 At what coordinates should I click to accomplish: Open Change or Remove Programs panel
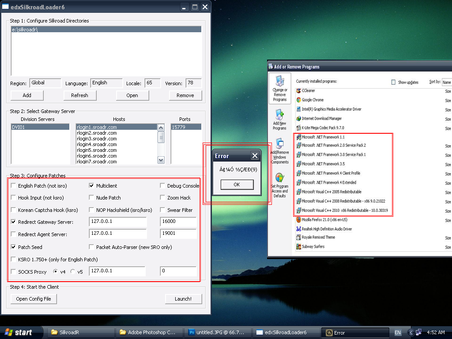(279, 88)
